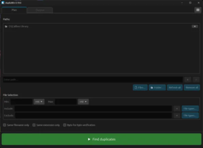Screen dimensions: 203x148
Task: Open the Min size unit dropdown
Action: click(x=39, y=102)
